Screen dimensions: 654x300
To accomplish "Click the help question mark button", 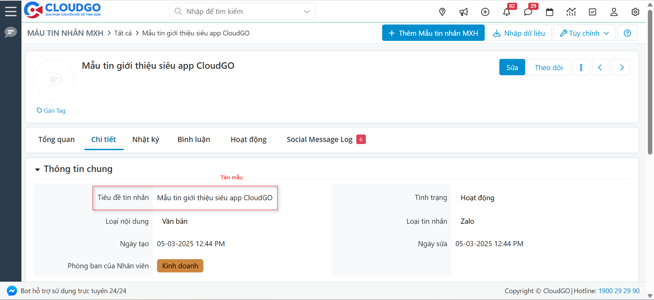I will click(627, 33).
